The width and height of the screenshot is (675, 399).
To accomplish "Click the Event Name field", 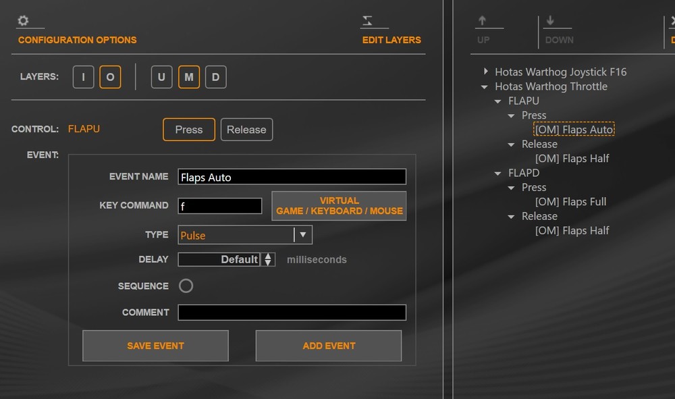I will tap(292, 177).
